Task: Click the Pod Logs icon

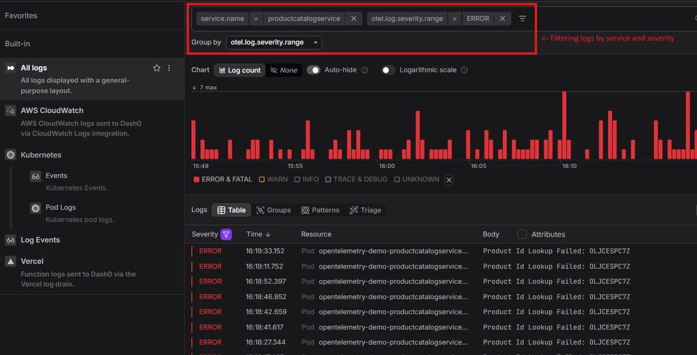Action: point(35,208)
